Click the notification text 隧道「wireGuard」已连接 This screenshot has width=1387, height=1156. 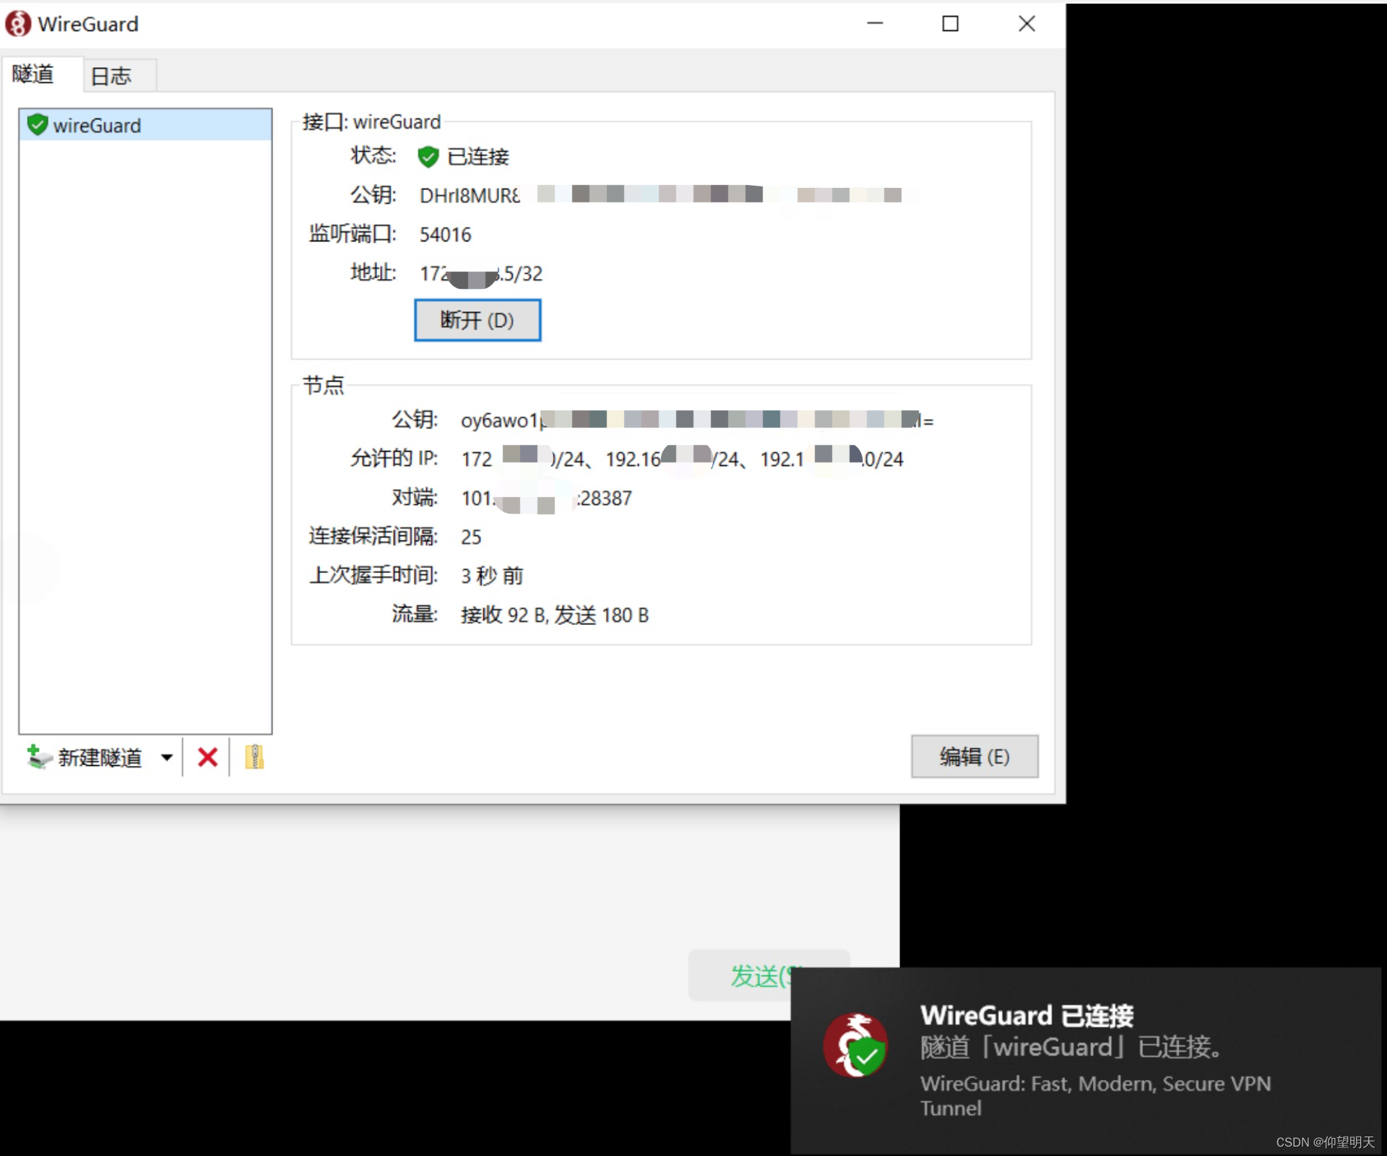(1071, 1047)
